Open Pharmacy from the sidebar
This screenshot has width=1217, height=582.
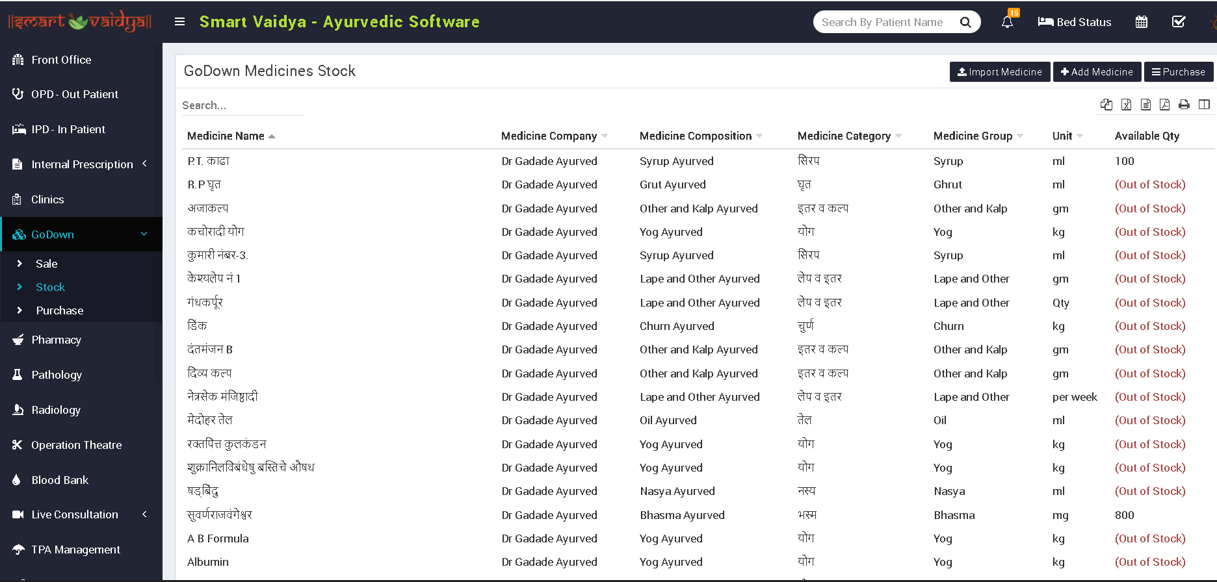click(x=56, y=340)
